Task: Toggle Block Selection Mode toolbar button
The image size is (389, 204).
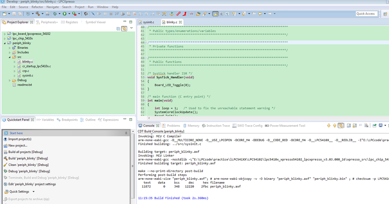Action: [x=221, y=14]
